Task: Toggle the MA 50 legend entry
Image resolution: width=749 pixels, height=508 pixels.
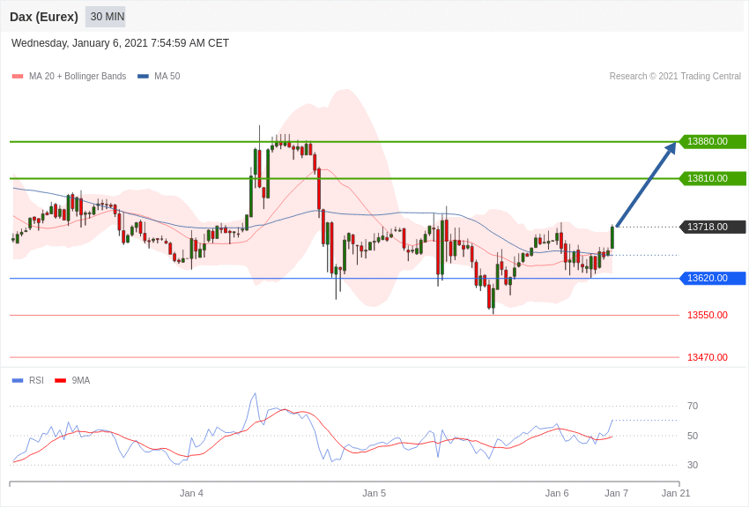Action: [159, 76]
